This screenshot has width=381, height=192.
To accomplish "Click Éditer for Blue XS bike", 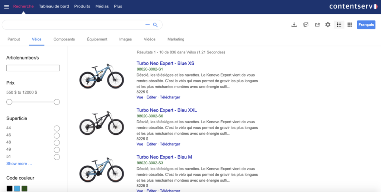I will pos(152,97).
